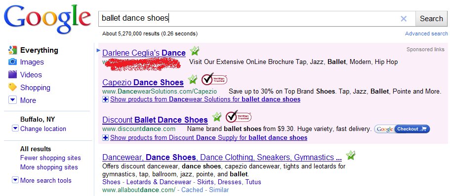Open Dancewear, Dance Shoes, Dance Clothing result
This screenshot has width=450, height=196.
coord(222,158)
